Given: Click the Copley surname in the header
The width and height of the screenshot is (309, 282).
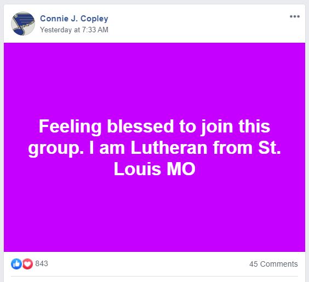Looking at the screenshot, I should click(x=94, y=19).
